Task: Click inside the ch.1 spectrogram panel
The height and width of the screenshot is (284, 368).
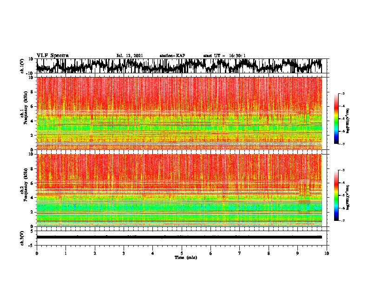Action: pyautogui.click(x=179, y=113)
